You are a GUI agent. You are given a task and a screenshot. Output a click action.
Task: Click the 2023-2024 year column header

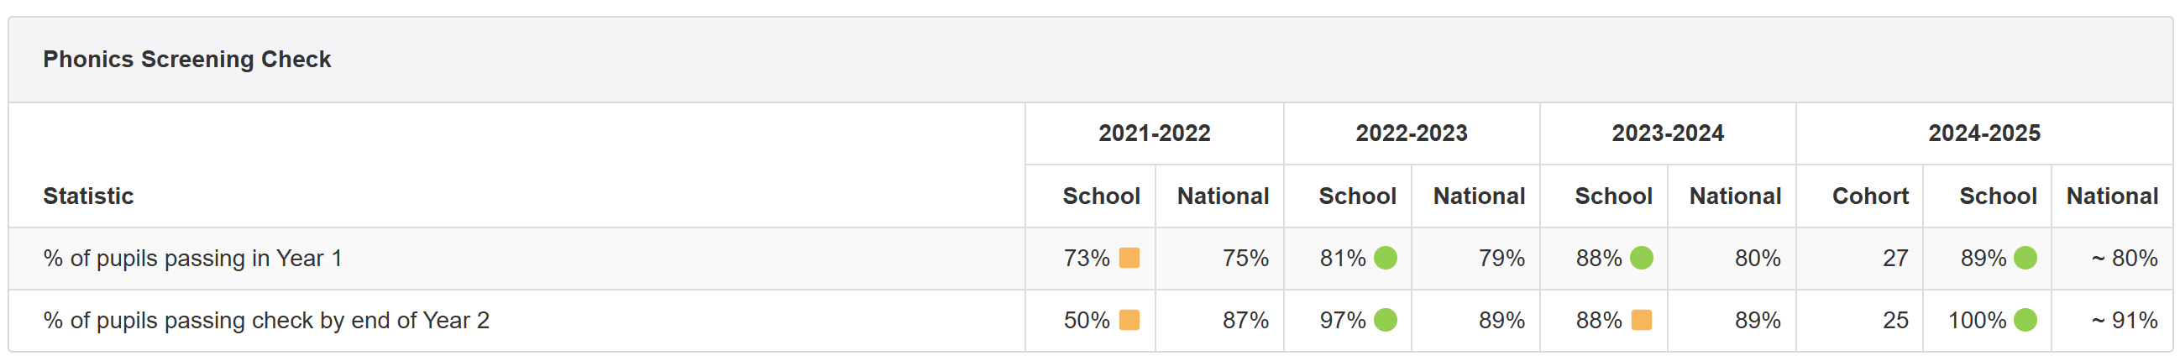coord(1667,133)
